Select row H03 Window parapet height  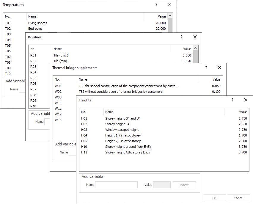tap(164, 130)
